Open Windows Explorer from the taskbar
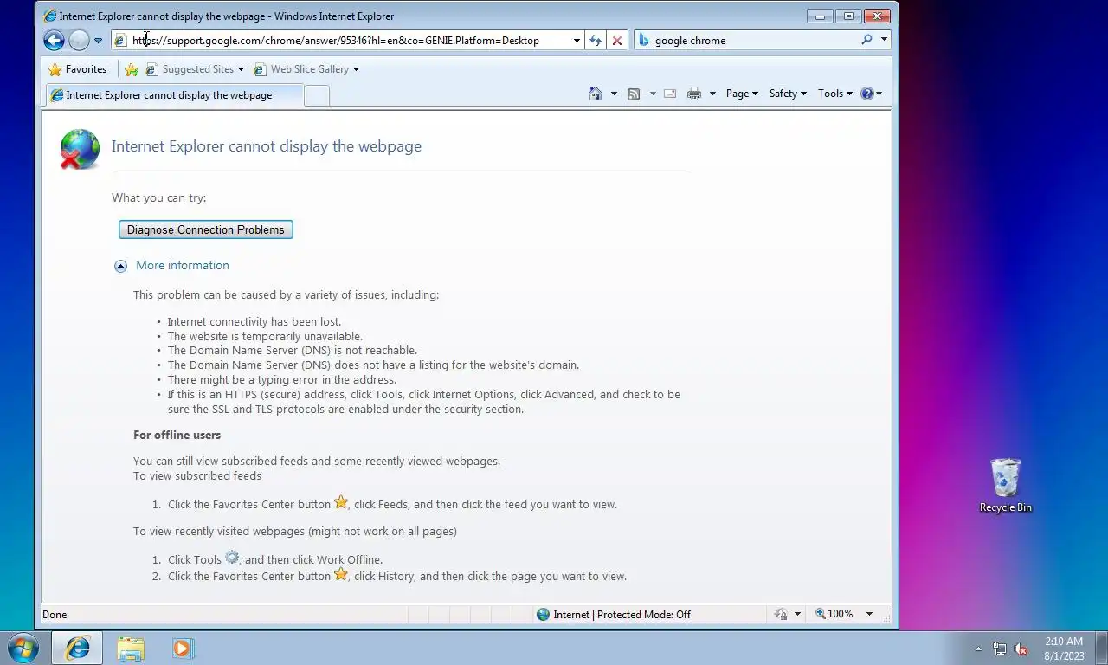This screenshot has width=1108, height=665. (131, 648)
